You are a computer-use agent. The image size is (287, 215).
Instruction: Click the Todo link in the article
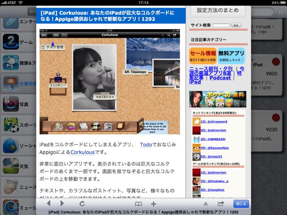click(146, 145)
